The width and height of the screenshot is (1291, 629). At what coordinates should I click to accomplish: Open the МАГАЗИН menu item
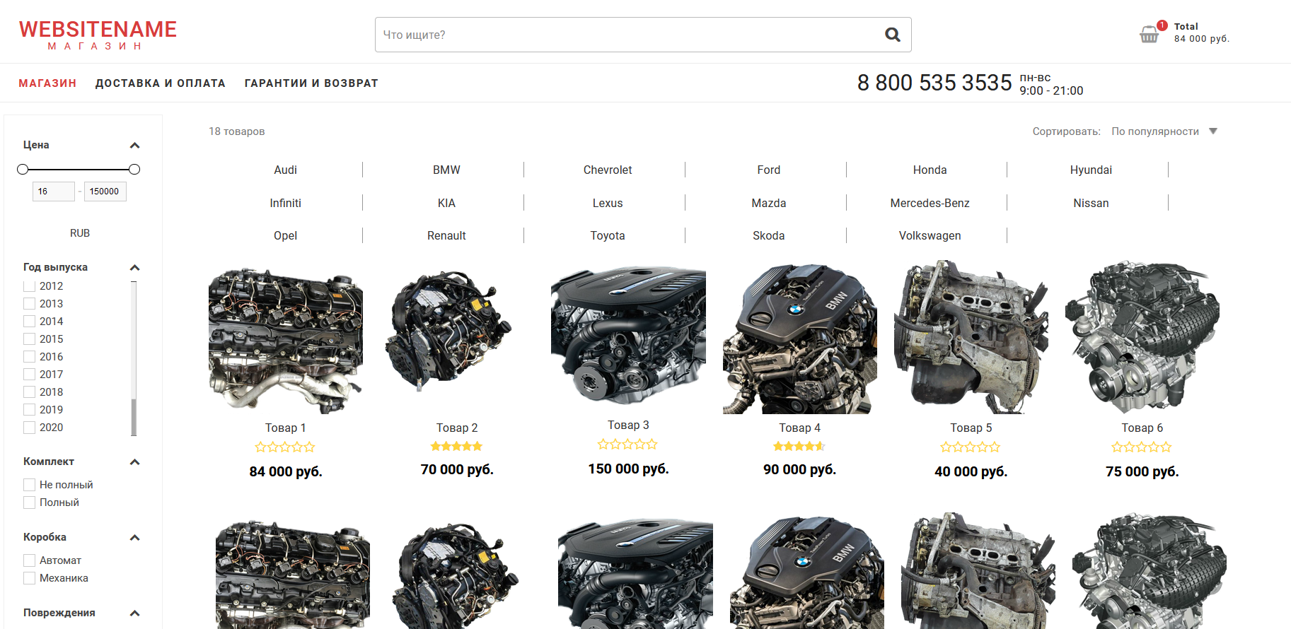pos(47,83)
